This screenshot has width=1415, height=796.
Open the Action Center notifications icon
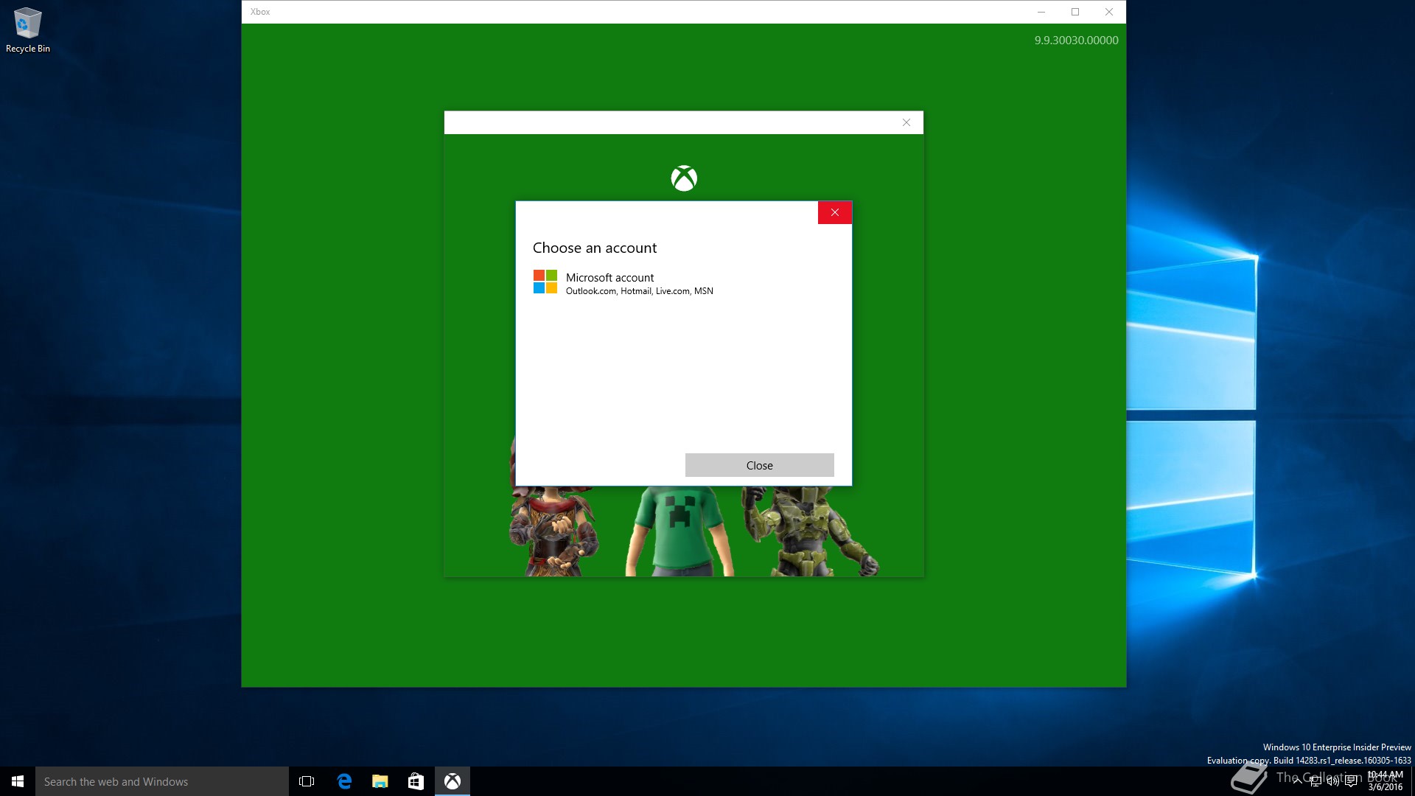tap(1351, 781)
